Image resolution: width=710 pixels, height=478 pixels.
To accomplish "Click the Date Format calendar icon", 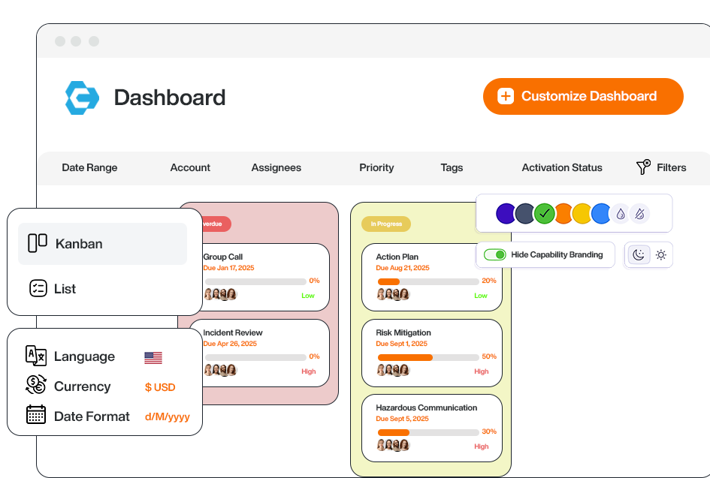I will (x=36, y=415).
